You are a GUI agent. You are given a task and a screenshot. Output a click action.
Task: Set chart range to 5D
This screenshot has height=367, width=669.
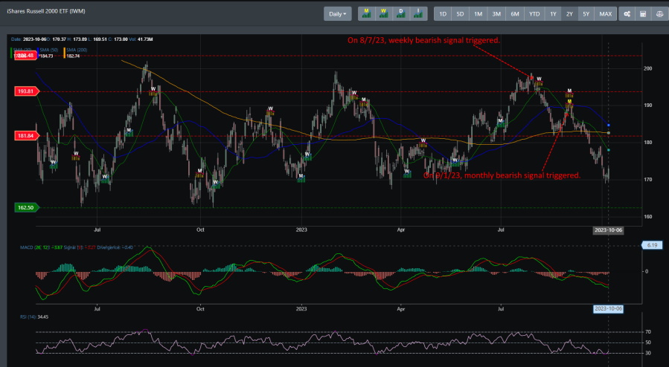click(x=460, y=13)
